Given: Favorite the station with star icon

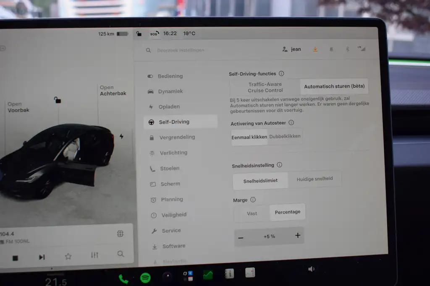Looking at the screenshot, I should tap(68, 256).
